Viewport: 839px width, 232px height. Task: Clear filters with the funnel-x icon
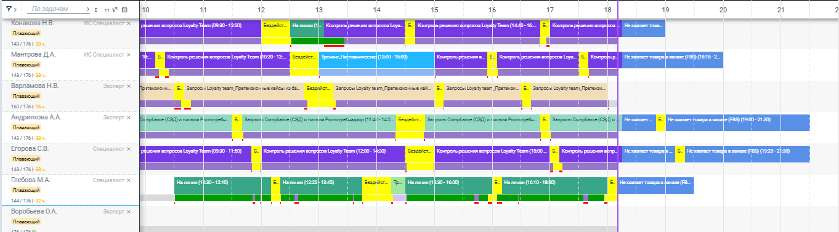coord(115,9)
